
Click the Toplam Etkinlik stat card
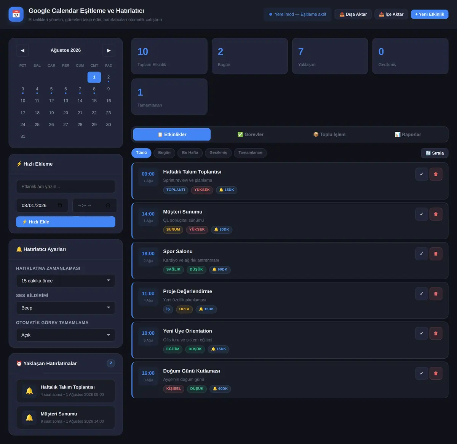pyautogui.click(x=169, y=56)
